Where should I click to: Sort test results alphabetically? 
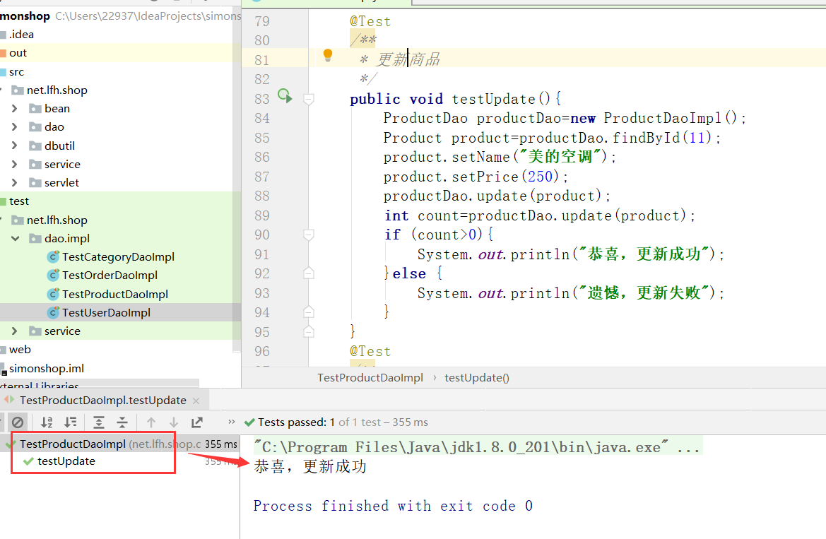point(47,422)
